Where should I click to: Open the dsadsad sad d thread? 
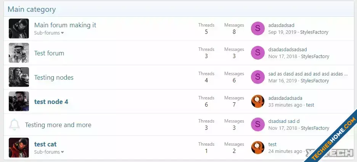tap(284, 121)
